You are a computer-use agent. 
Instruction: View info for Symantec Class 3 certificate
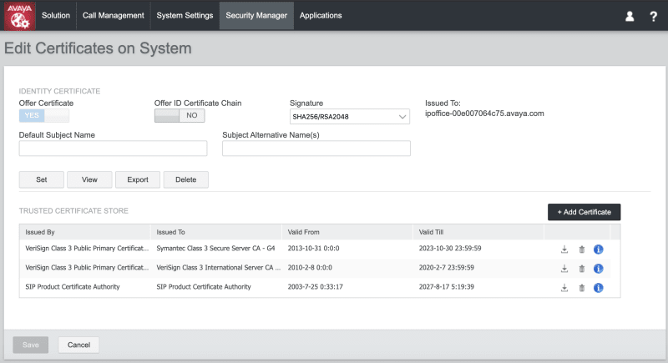598,250
